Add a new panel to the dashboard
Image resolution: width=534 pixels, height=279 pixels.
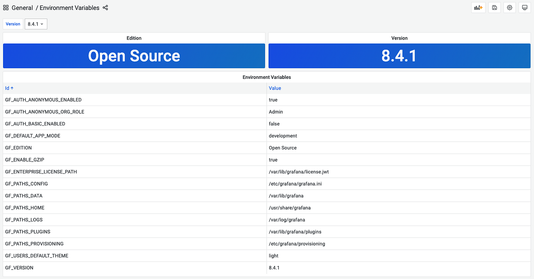tap(478, 7)
